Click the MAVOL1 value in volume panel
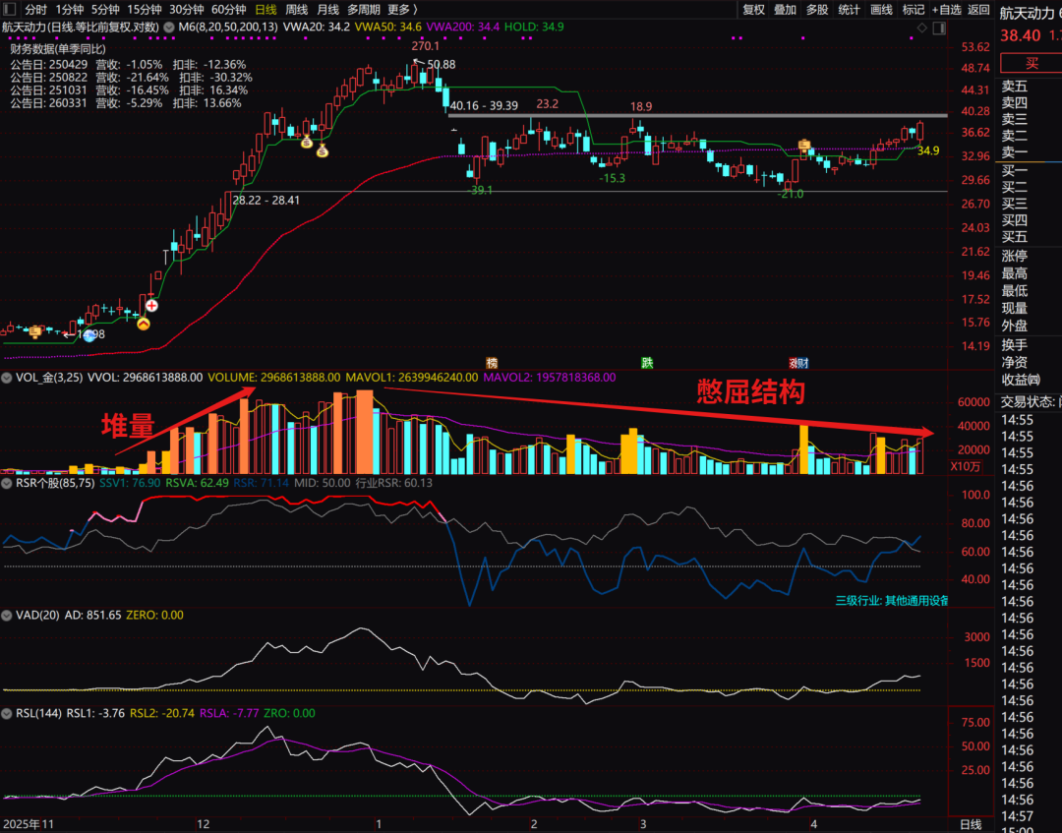The height and width of the screenshot is (833, 1062). pyautogui.click(x=412, y=378)
